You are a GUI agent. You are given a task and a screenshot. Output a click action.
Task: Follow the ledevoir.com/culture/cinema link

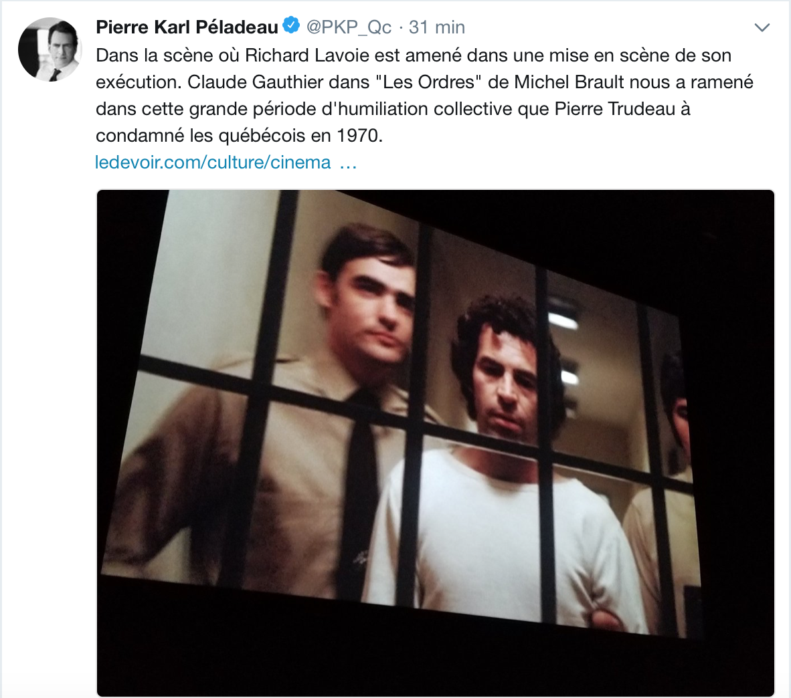pyautogui.click(x=213, y=162)
